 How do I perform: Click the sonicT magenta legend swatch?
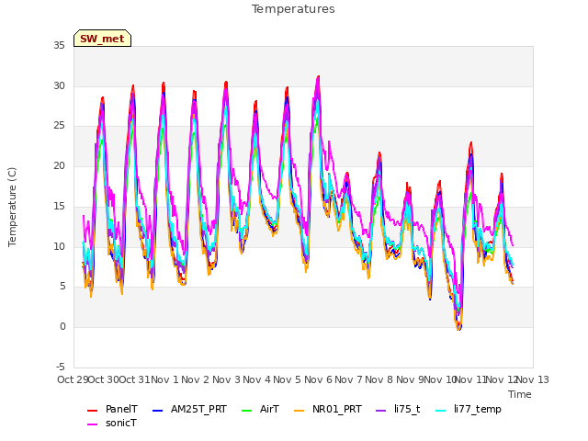click(x=92, y=424)
